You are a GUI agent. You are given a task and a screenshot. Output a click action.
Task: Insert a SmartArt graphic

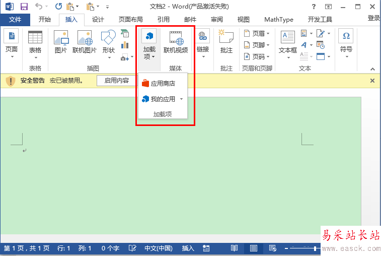(125, 33)
